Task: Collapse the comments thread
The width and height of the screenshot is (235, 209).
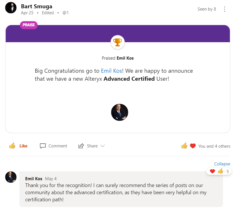Action: [x=222, y=164]
